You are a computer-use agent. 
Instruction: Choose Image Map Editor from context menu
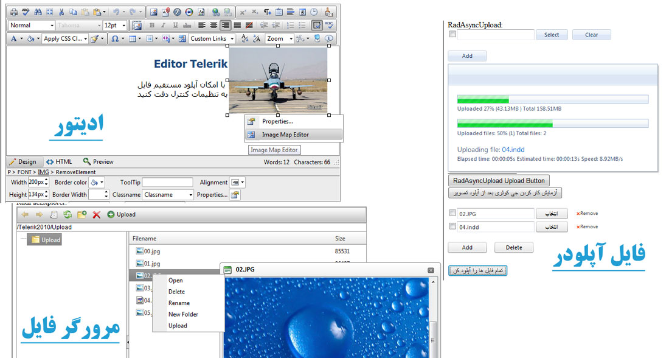[x=285, y=135]
